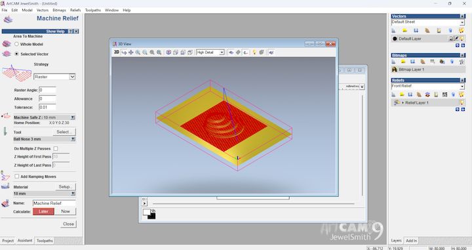Select the Selected Vector radio button

click(16, 54)
